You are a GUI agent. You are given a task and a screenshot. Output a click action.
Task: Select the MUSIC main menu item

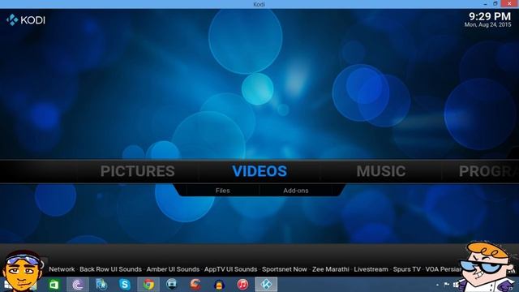click(x=381, y=171)
